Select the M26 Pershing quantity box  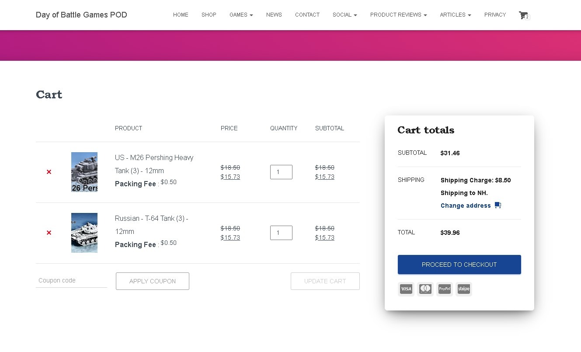pos(281,172)
